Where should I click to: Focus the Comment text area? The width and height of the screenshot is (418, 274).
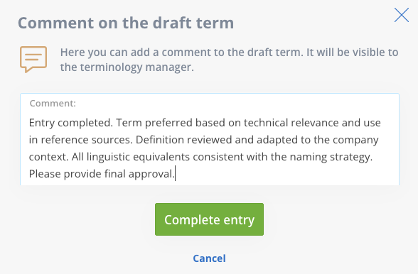coord(210,139)
